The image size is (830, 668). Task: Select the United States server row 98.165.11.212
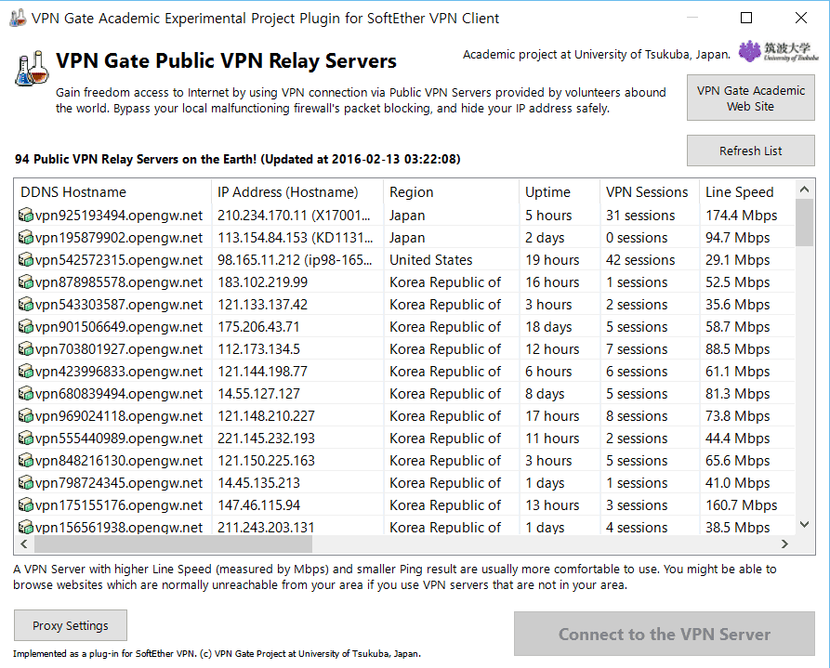pyautogui.click(x=404, y=260)
